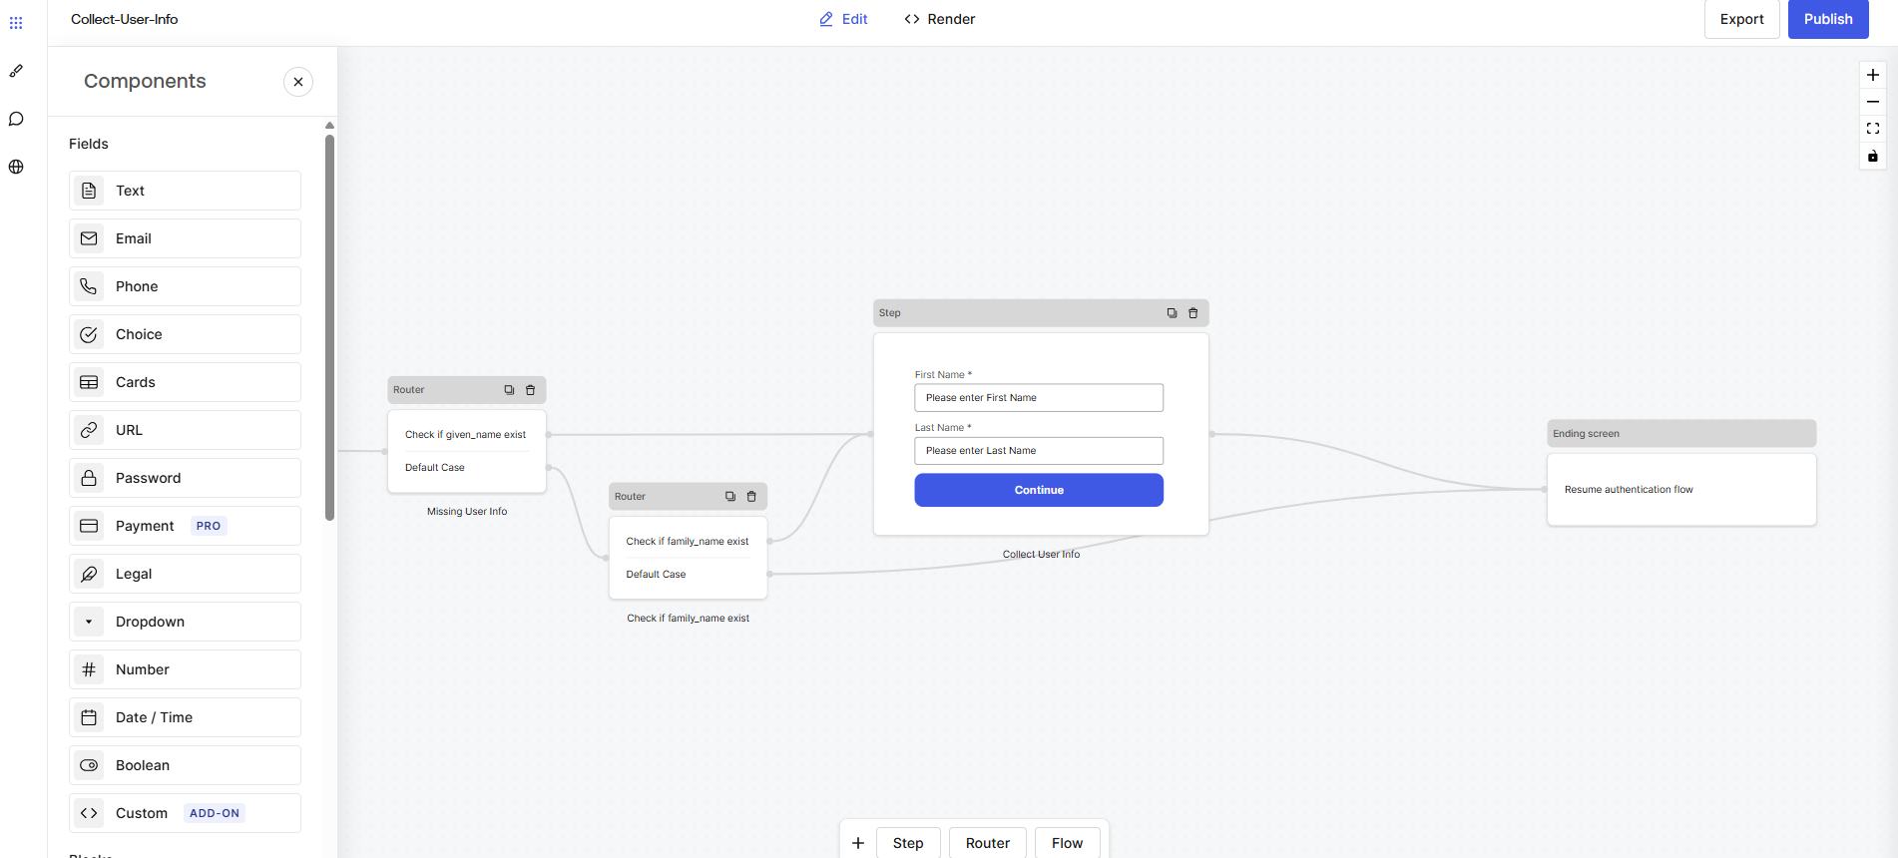The width and height of the screenshot is (1898, 858).
Task: Zoom in on the canvas
Action: pos(1872,75)
